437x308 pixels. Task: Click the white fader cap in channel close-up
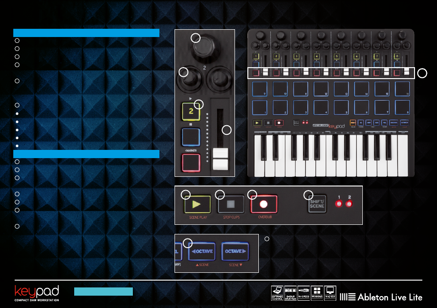220,159
